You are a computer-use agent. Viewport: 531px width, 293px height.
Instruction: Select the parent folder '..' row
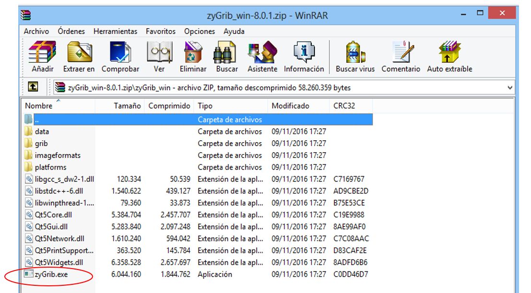pos(198,119)
